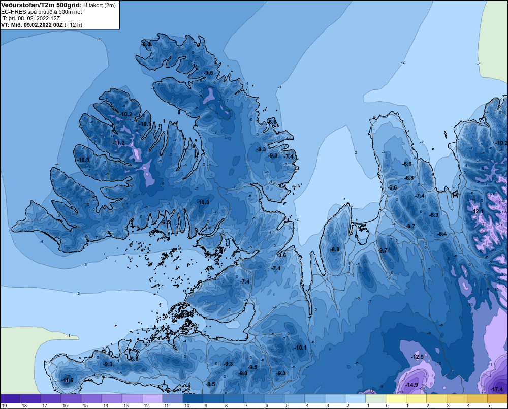Screen dimensions: 508x409
Task: Click the '-13' legend scale number
Action: coord(125,406)
